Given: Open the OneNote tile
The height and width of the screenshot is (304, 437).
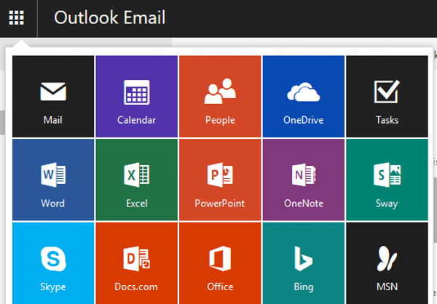Looking at the screenshot, I should [304, 180].
